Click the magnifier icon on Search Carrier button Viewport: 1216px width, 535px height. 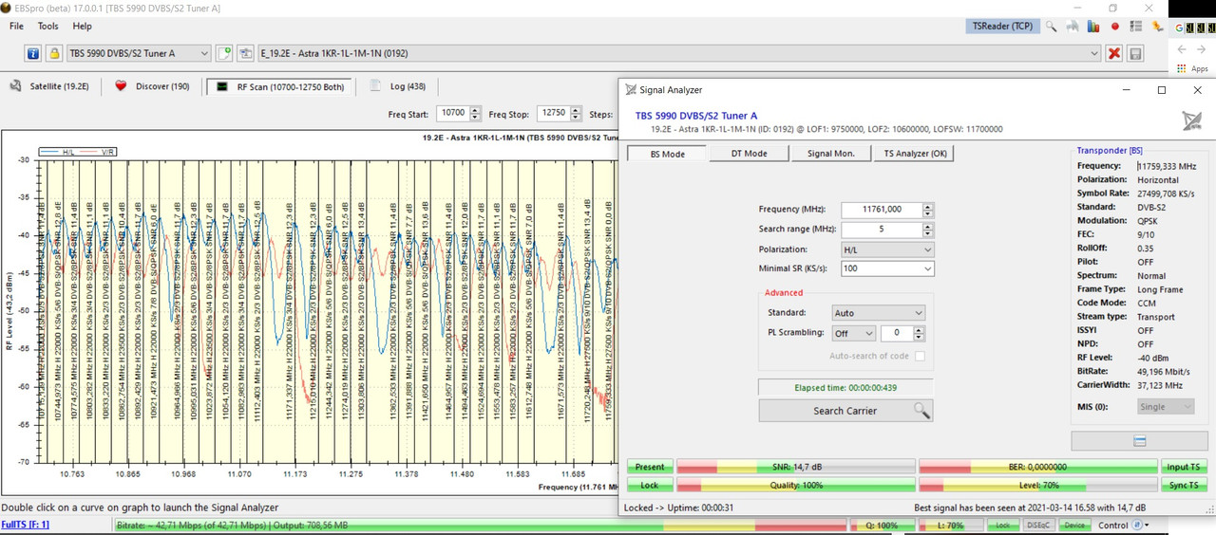[x=921, y=411]
